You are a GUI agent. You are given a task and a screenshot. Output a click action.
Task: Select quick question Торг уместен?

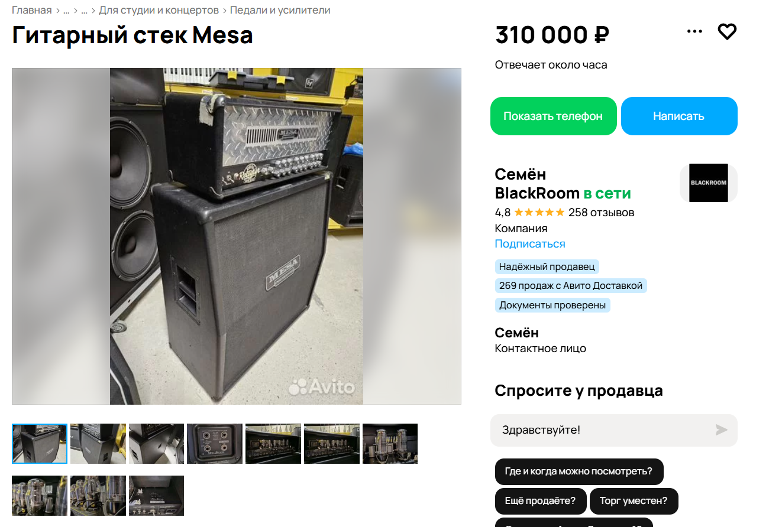pyautogui.click(x=634, y=501)
